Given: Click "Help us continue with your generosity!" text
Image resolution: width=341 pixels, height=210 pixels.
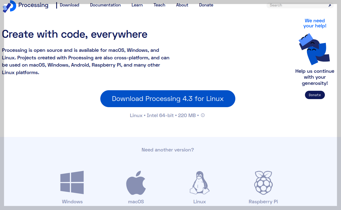Looking at the screenshot, I should point(315,77).
